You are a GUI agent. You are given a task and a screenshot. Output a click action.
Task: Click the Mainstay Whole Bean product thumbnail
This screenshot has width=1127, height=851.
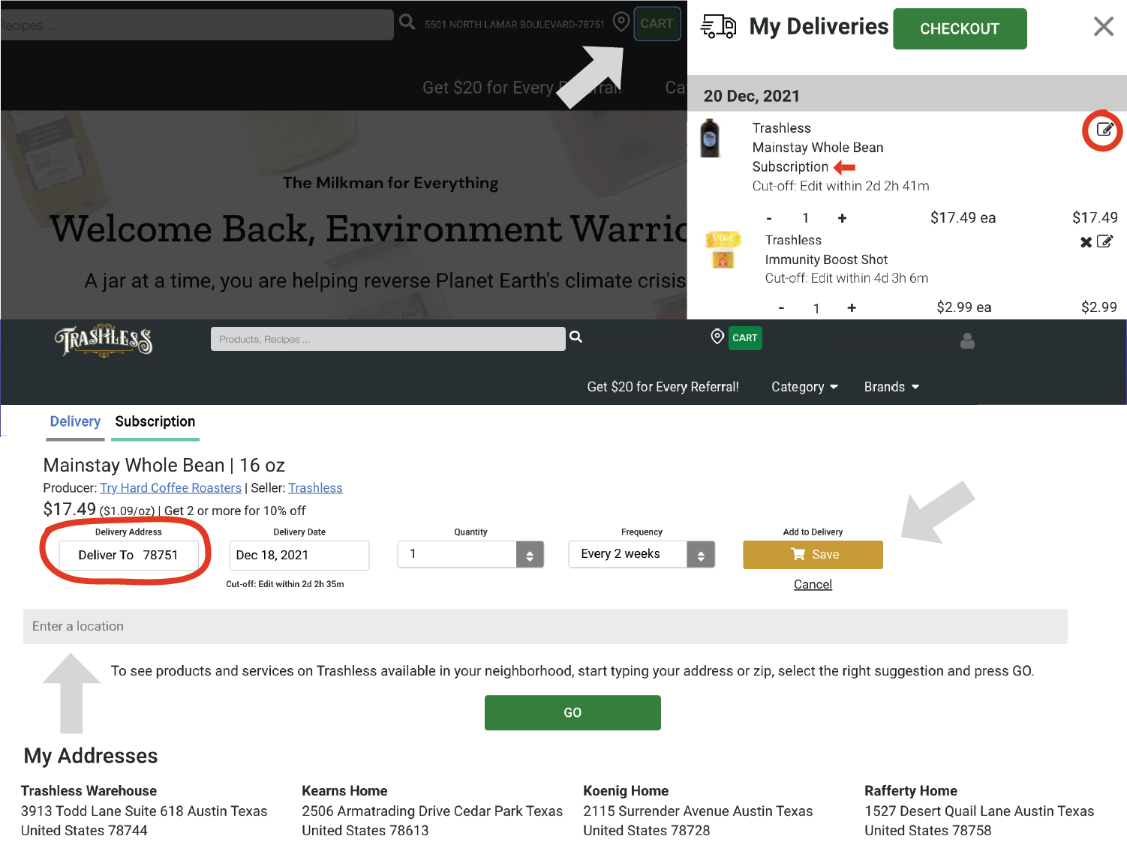point(710,138)
